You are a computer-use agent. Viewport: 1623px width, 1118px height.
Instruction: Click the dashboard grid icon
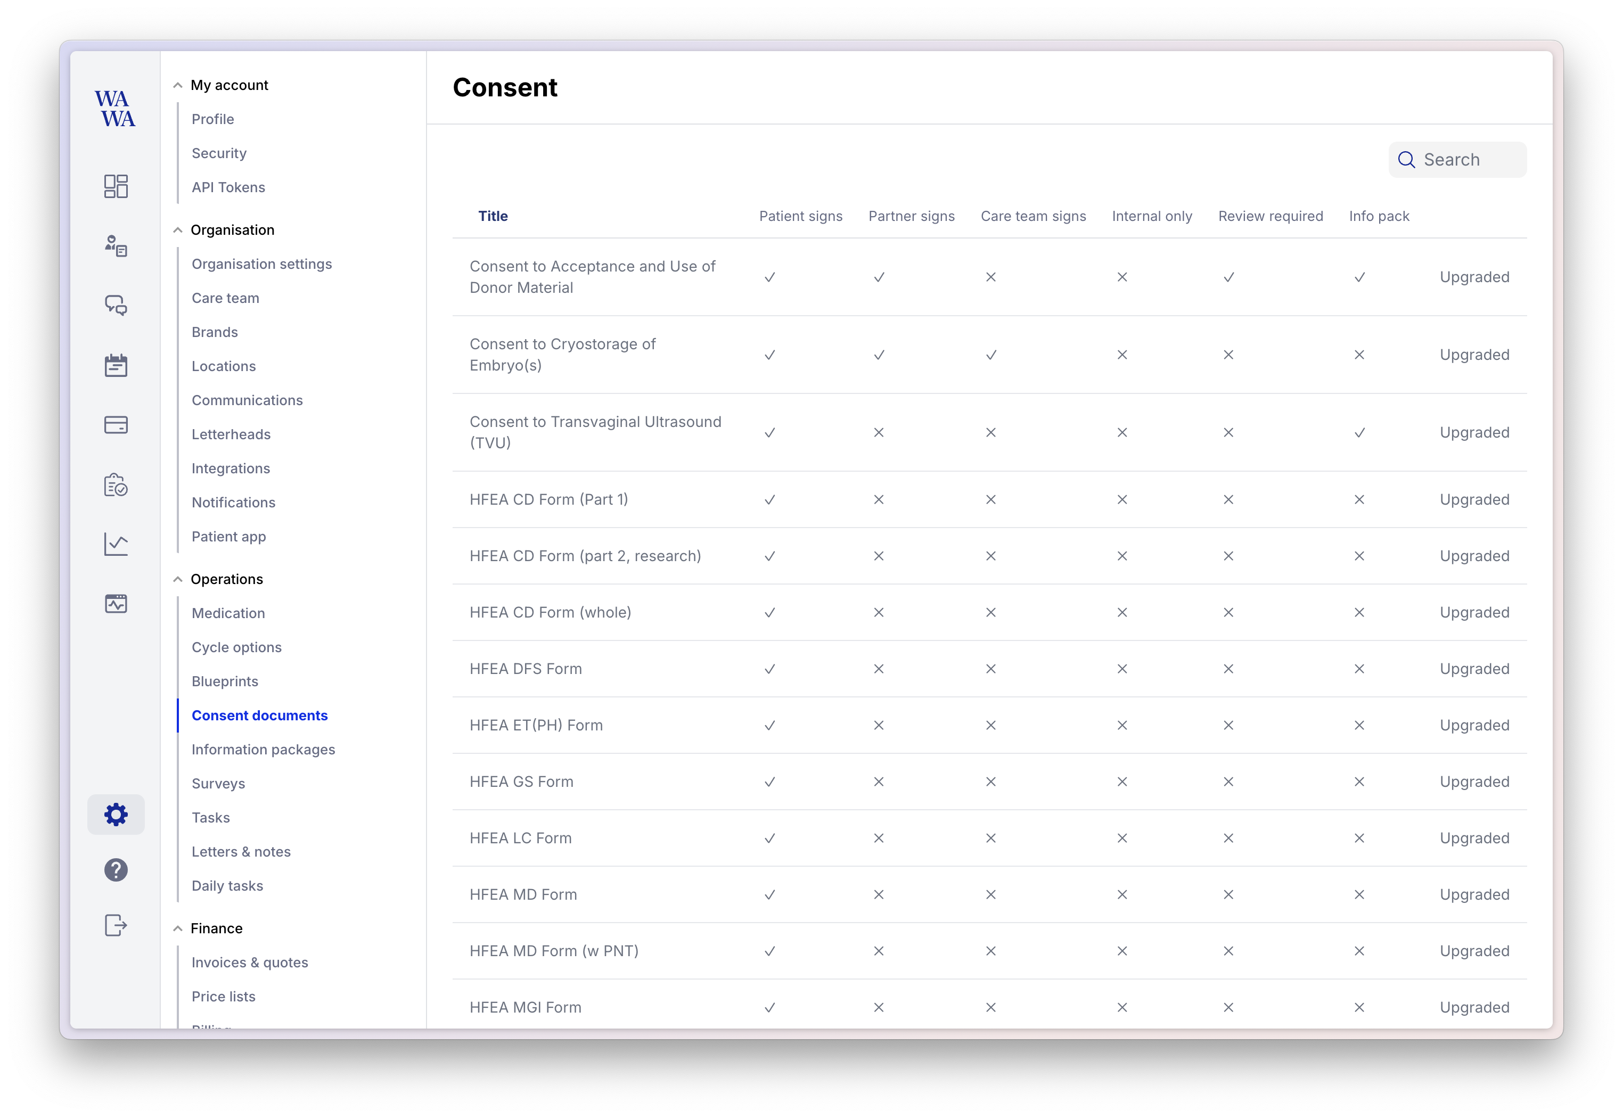116,186
